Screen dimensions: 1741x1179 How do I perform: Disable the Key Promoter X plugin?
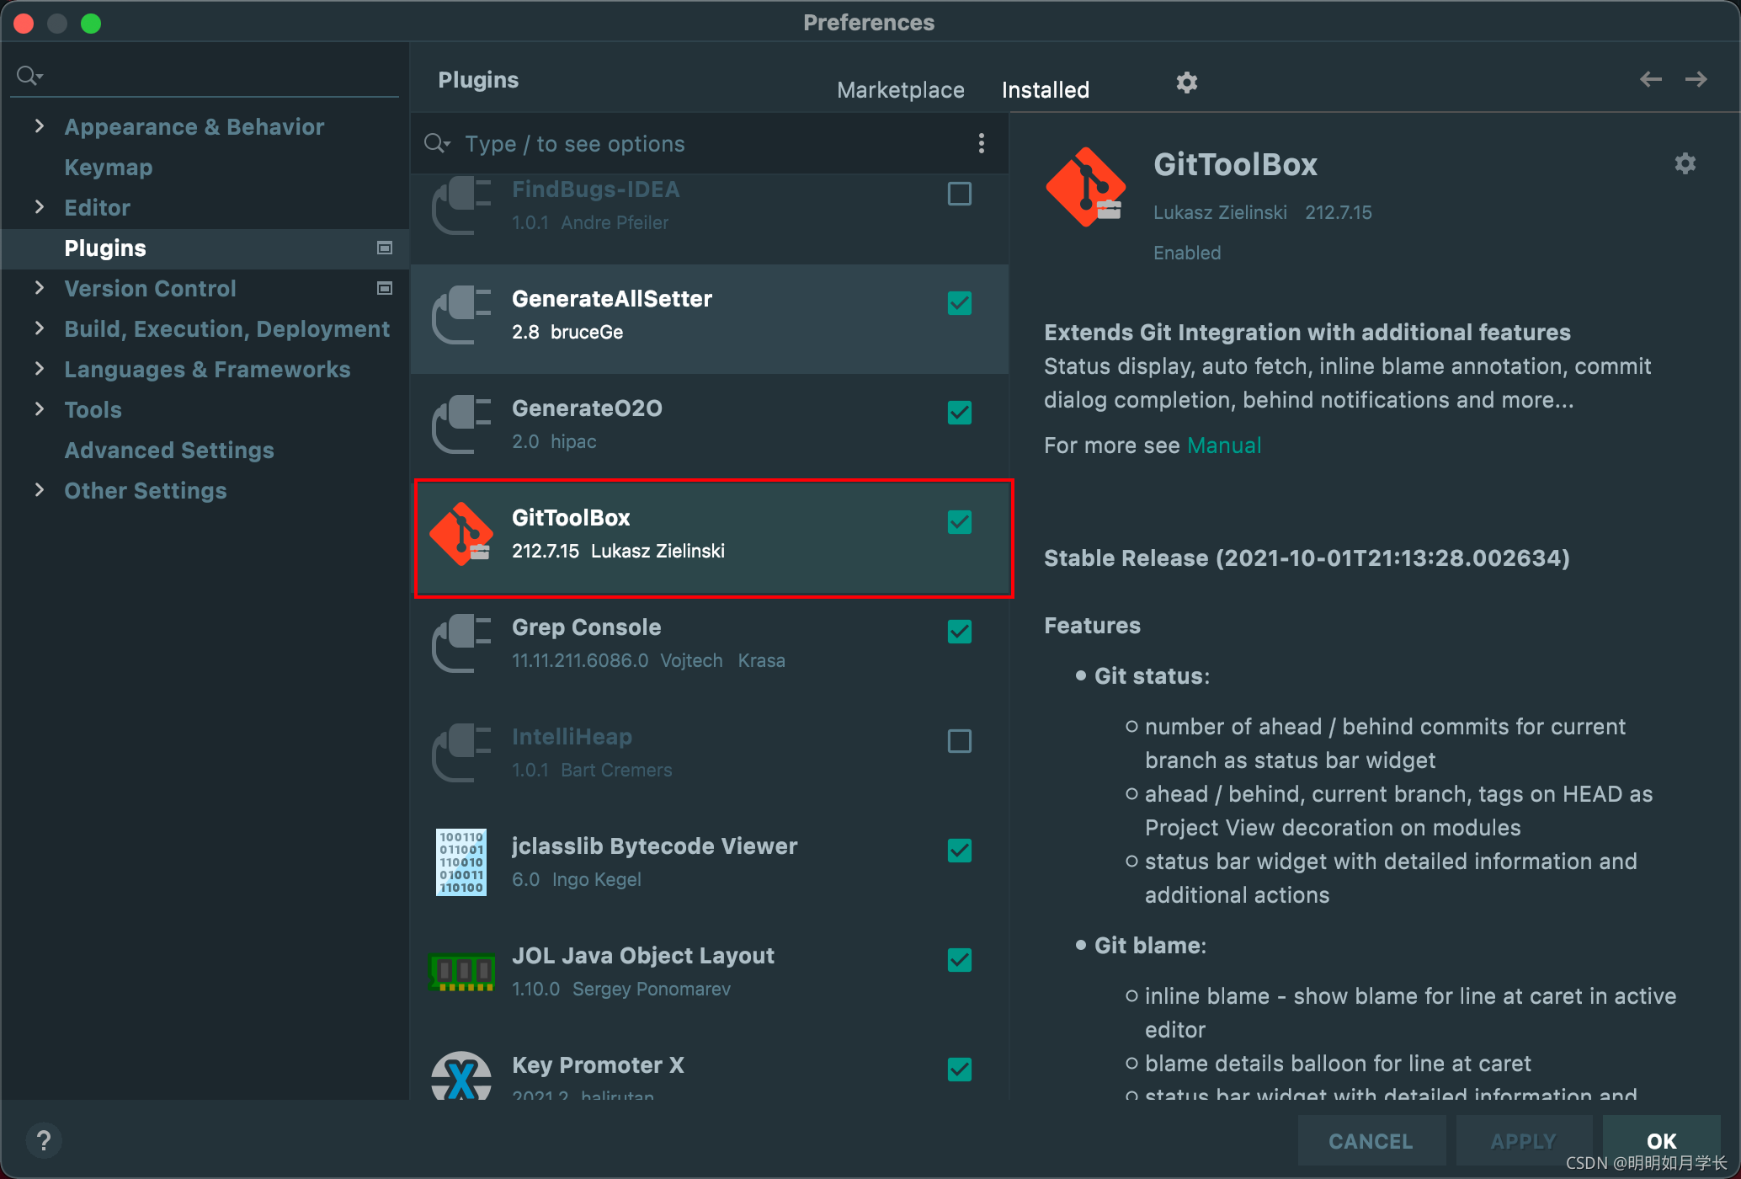[x=960, y=1070]
